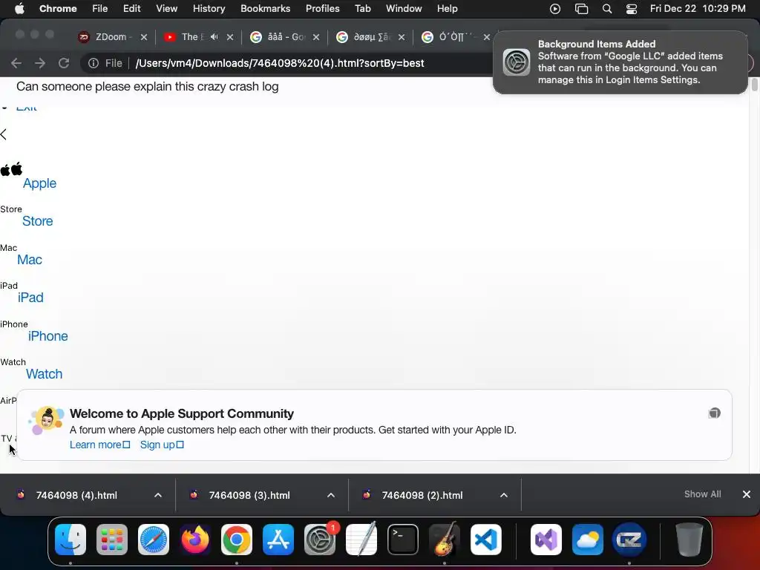Open the Trash in the Dock
Screen dimensions: 760x570
coord(689,540)
